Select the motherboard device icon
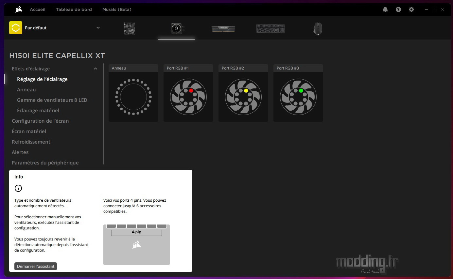453x279 pixels. (x=130, y=28)
